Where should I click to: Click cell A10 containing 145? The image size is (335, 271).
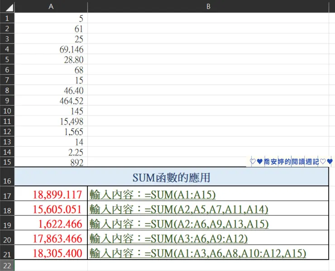tap(51, 111)
